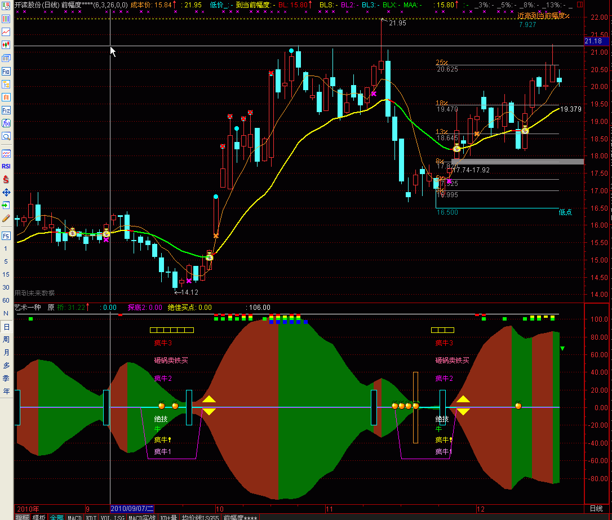Switch to daily 日 period

point(6,327)
